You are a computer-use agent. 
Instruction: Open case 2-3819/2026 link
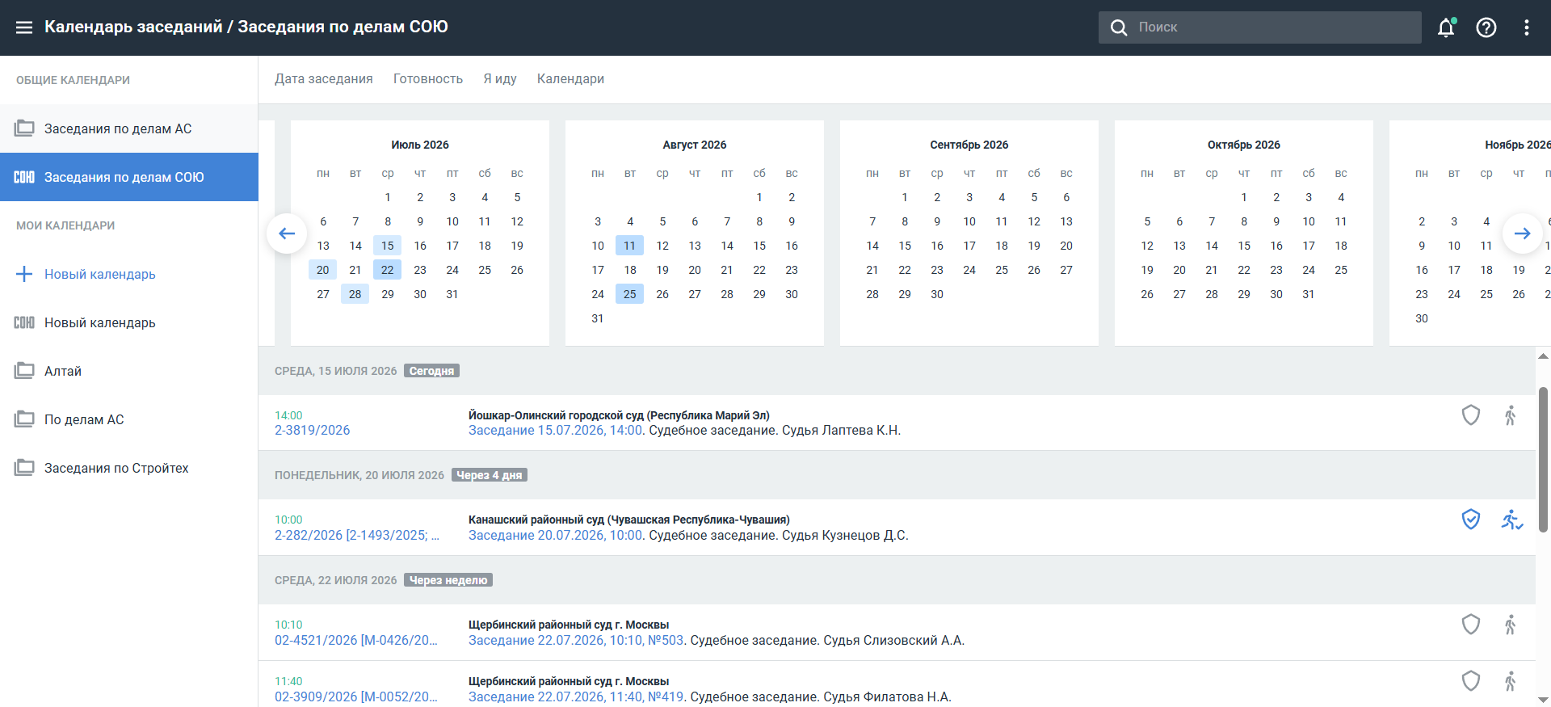click(313, 430)
